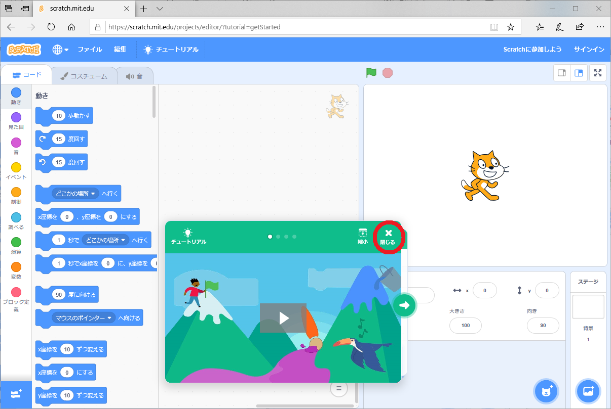Screen dimensions: 611x409
Task: Open a new browser tab
Action: pyautogui.click(x=144, y=9)
